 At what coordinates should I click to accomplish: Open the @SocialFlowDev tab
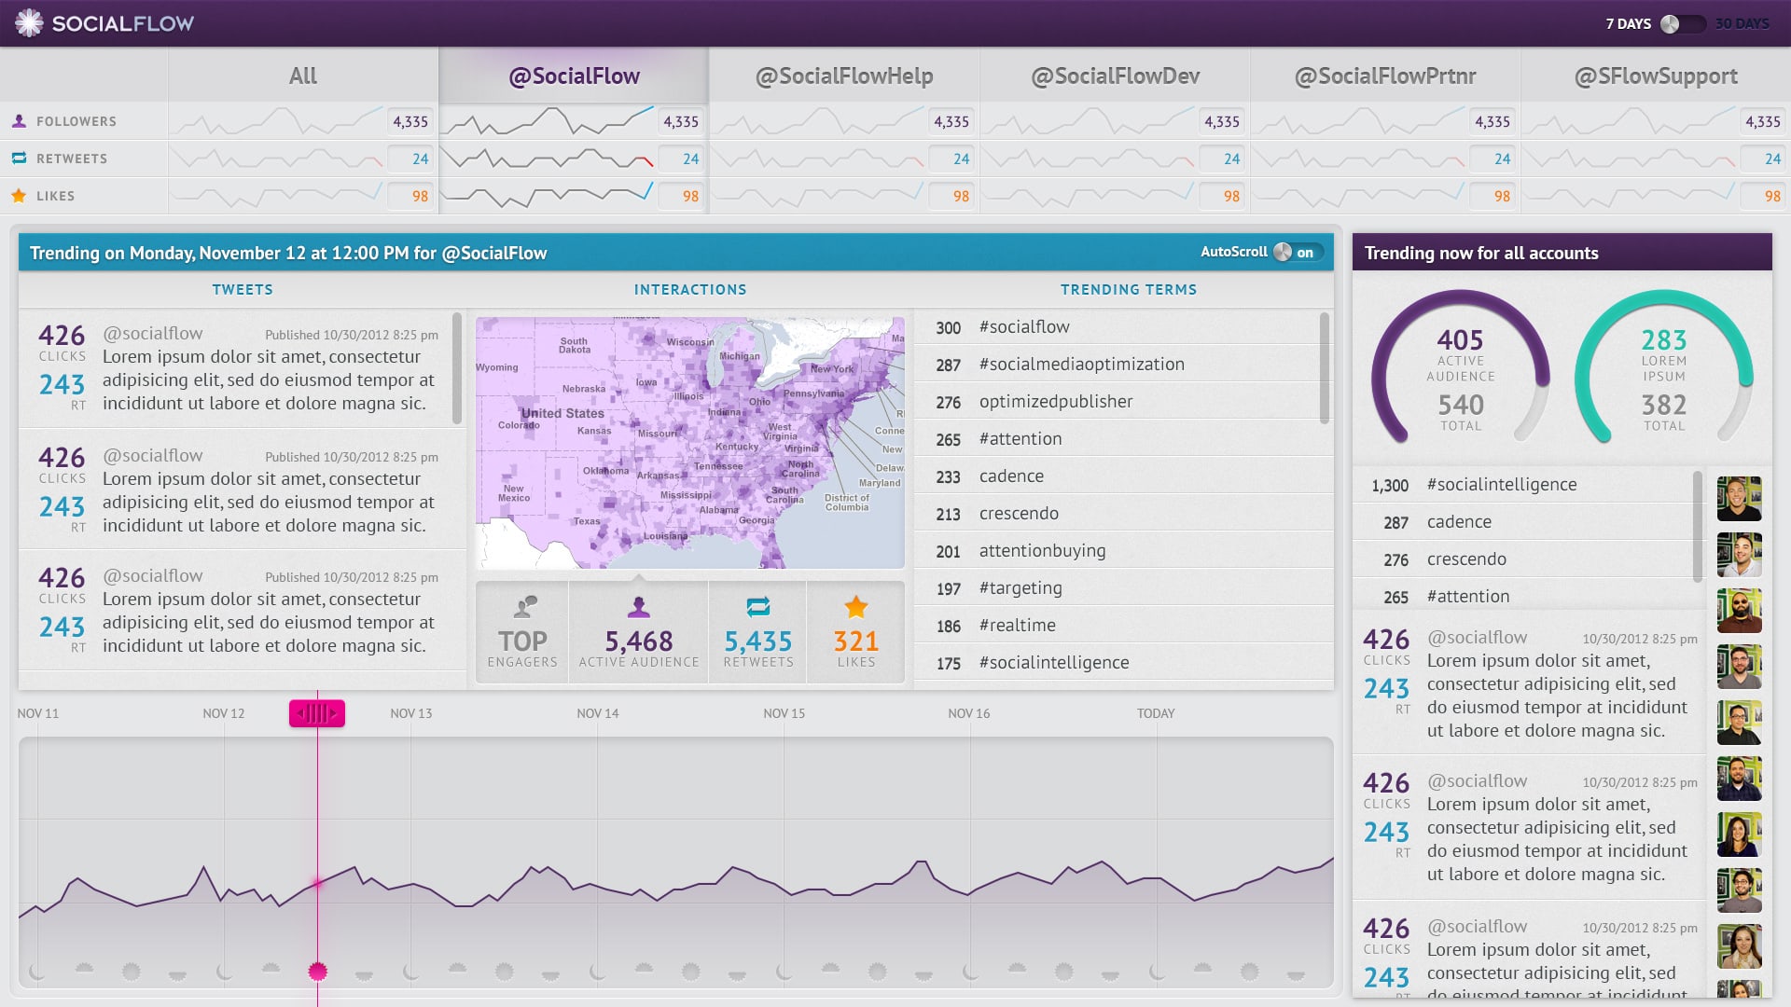(x=1115, y=76)
